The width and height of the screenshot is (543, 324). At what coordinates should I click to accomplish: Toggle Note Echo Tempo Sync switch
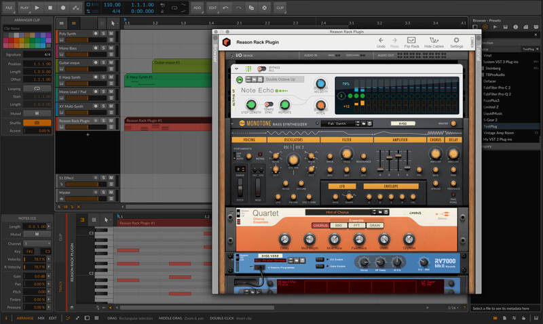pos(268,104)
